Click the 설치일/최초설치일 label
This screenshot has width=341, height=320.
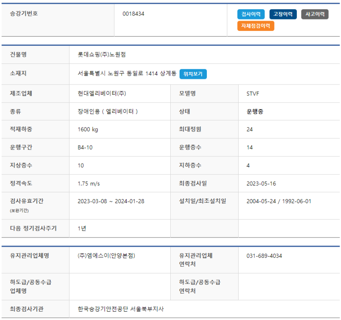pos(202,201)
